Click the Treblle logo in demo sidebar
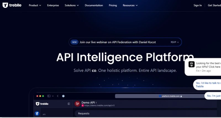The image size is (221, 118). 42,104
